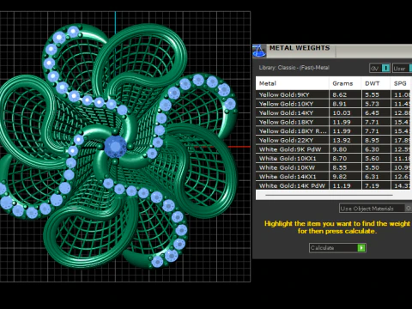
Task: Click the 6.31 DWT value
Action: [x=372, y=177]
